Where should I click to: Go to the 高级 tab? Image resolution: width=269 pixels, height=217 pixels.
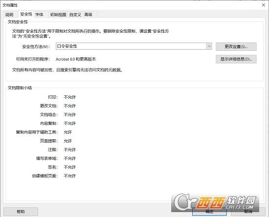pos(89,15)
